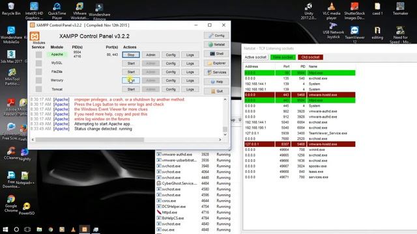Open Wondershare MobileGo desktop shortcut

[x=11, y=35]
